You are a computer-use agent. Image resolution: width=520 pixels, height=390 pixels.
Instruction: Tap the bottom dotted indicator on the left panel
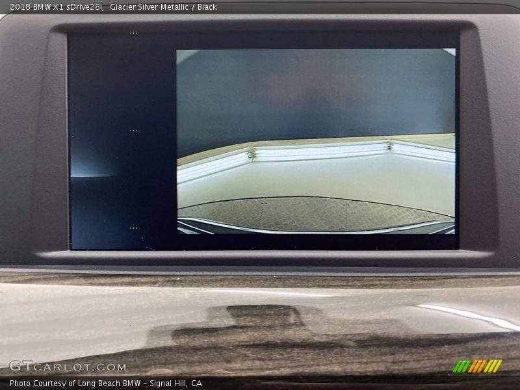(x=133, y=228)
